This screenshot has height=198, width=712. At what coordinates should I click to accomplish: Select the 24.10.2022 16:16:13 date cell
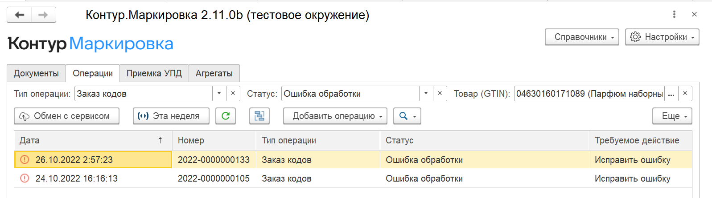point(93,178)
